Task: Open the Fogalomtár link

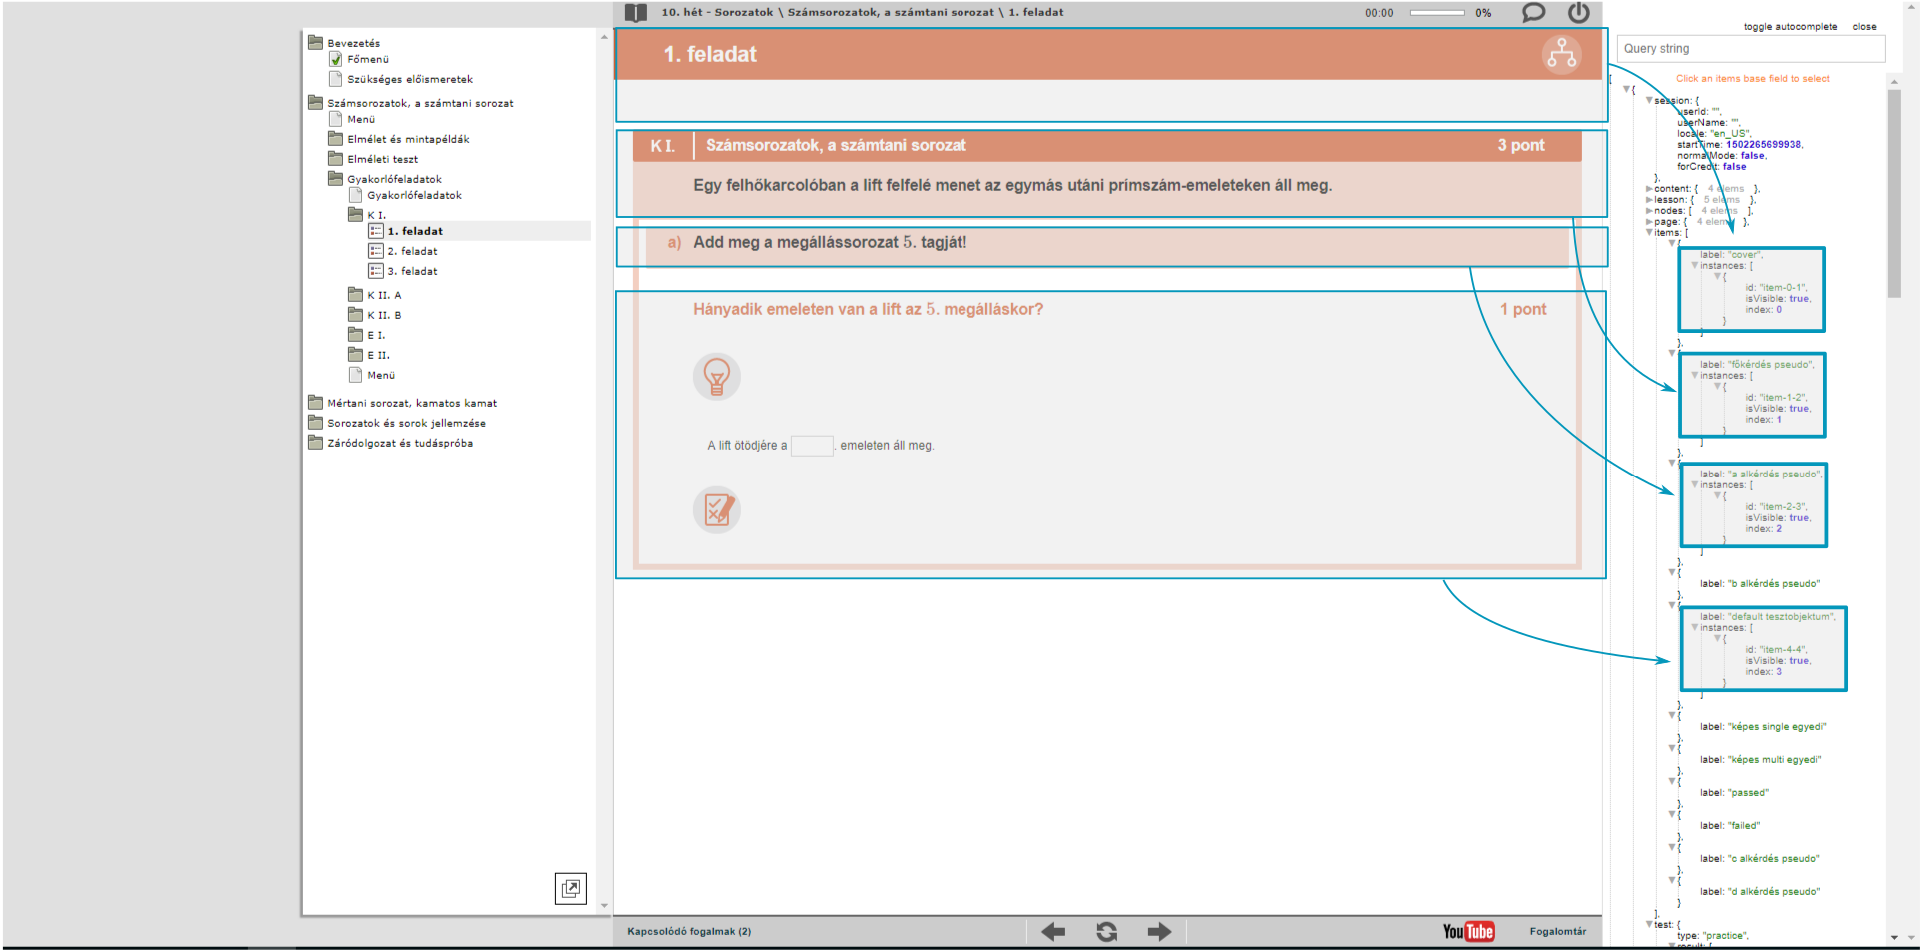Action: click(1557, 932)
